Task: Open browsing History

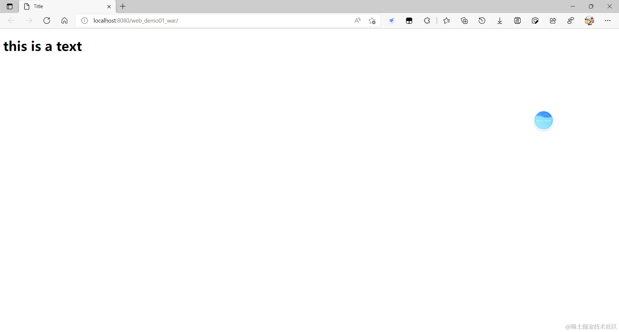Action: pos(482,21)
